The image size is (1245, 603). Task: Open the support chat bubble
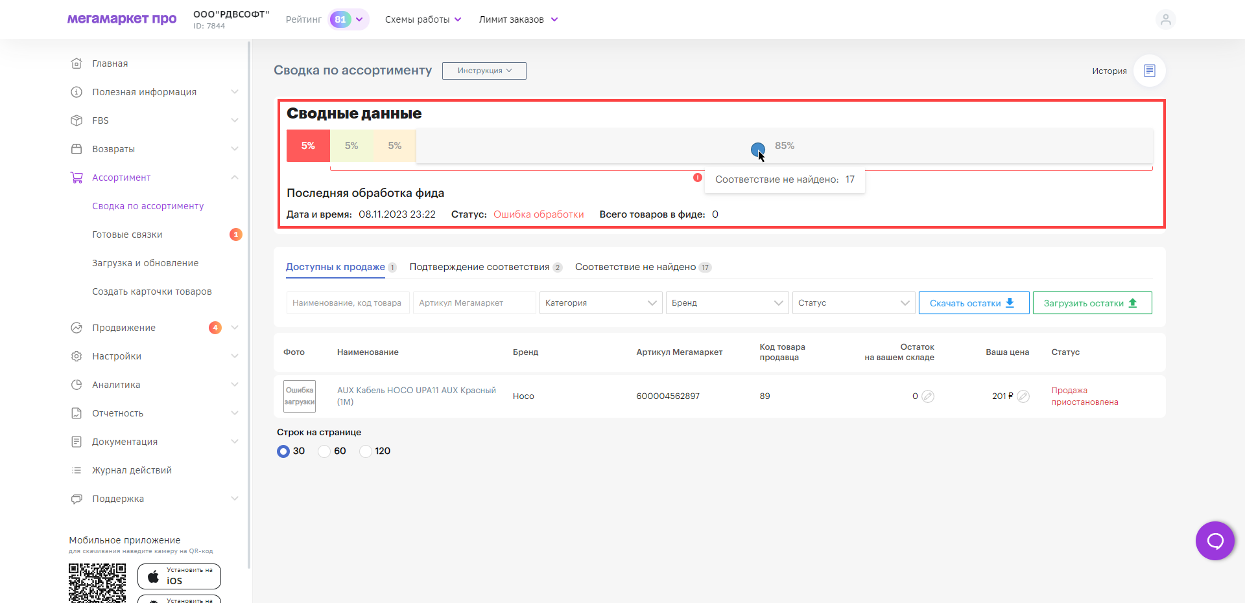(x=1215, y=541)
